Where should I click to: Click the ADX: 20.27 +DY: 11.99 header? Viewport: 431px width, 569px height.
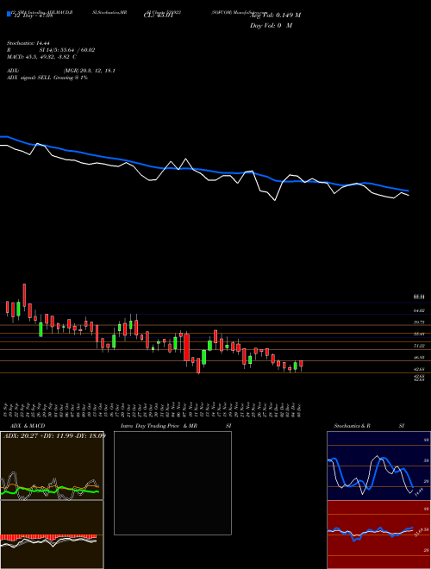click(54, 436)
